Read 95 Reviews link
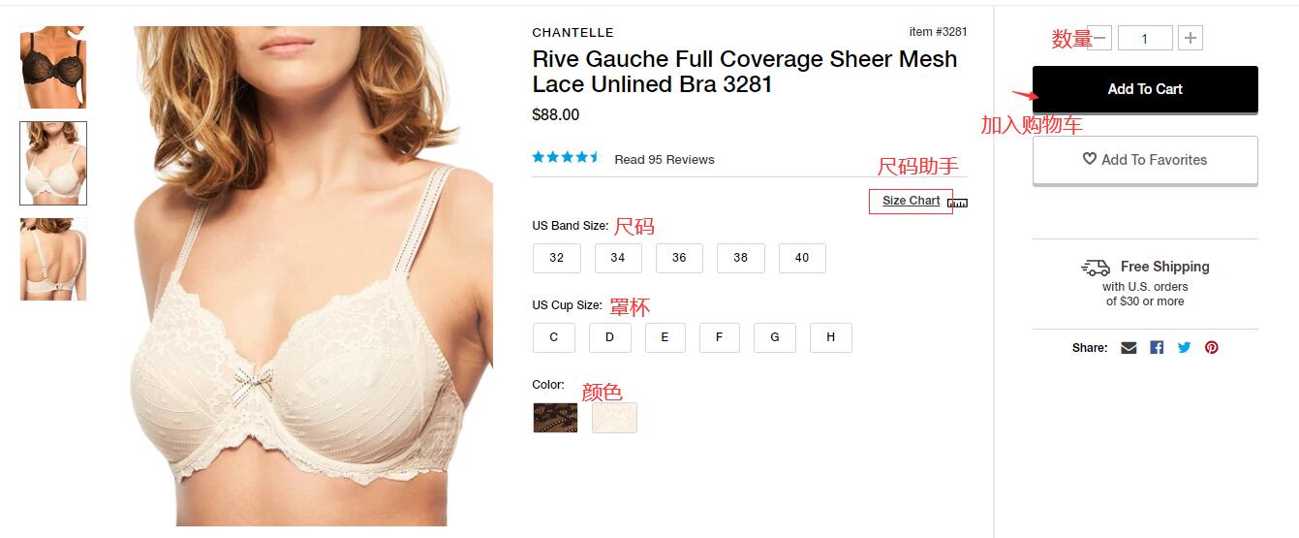 [665, 160]
